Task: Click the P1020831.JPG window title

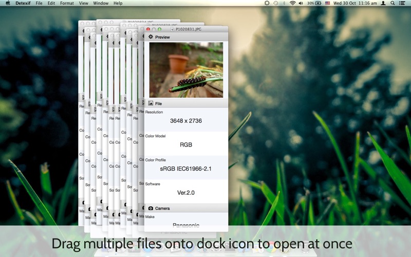Action: click(x=189, y=29)
